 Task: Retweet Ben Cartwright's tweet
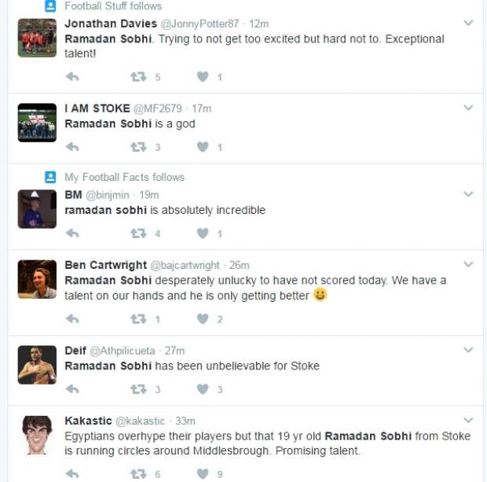click(x=138, y=319)
